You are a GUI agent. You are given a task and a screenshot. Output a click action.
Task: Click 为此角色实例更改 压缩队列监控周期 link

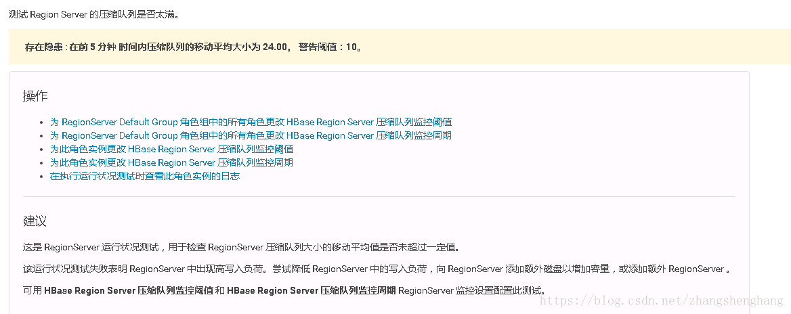click(171, 163)
